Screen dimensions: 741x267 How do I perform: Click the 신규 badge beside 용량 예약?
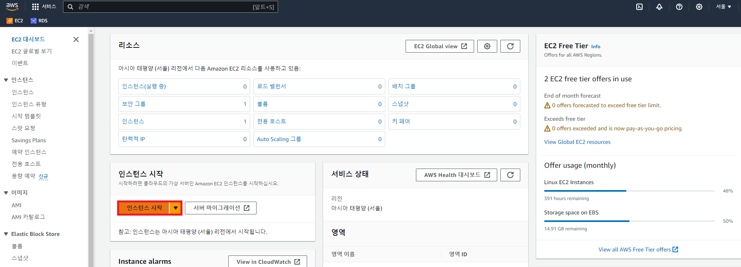click(x=43, y=177)
